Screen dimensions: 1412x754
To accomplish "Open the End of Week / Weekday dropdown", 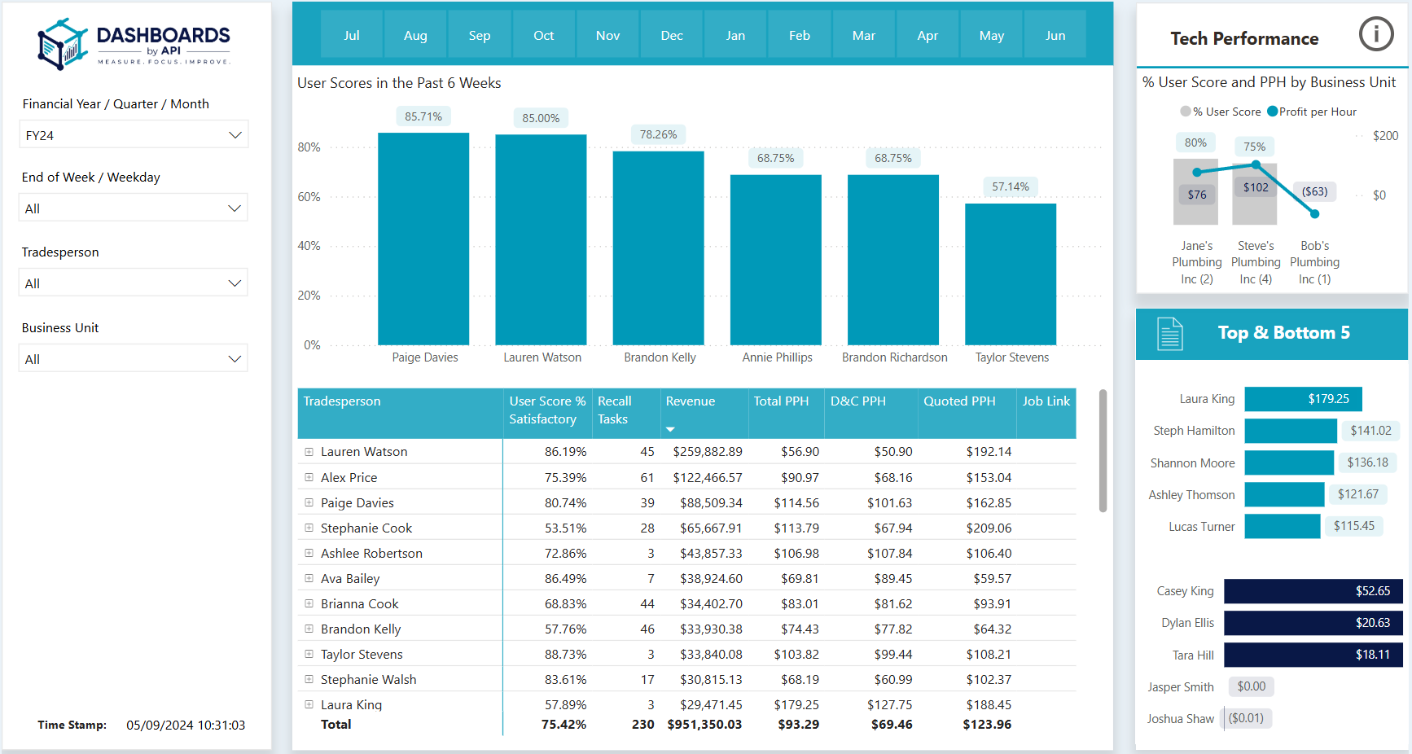I will (x=134, y=208).
